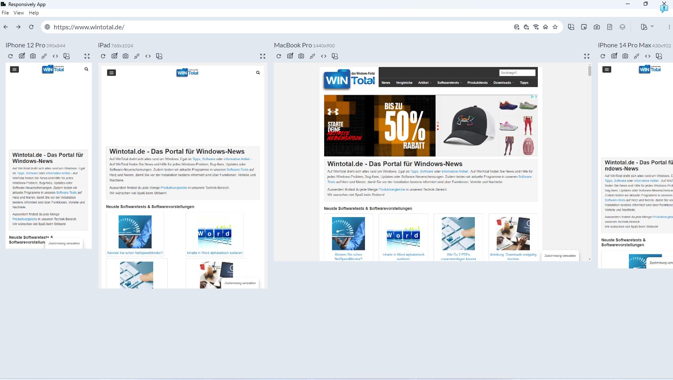Screen dimensions: 673x380
Task: Rotate the iPhone 12 Pro device
Action: click(x=67, y=56)
